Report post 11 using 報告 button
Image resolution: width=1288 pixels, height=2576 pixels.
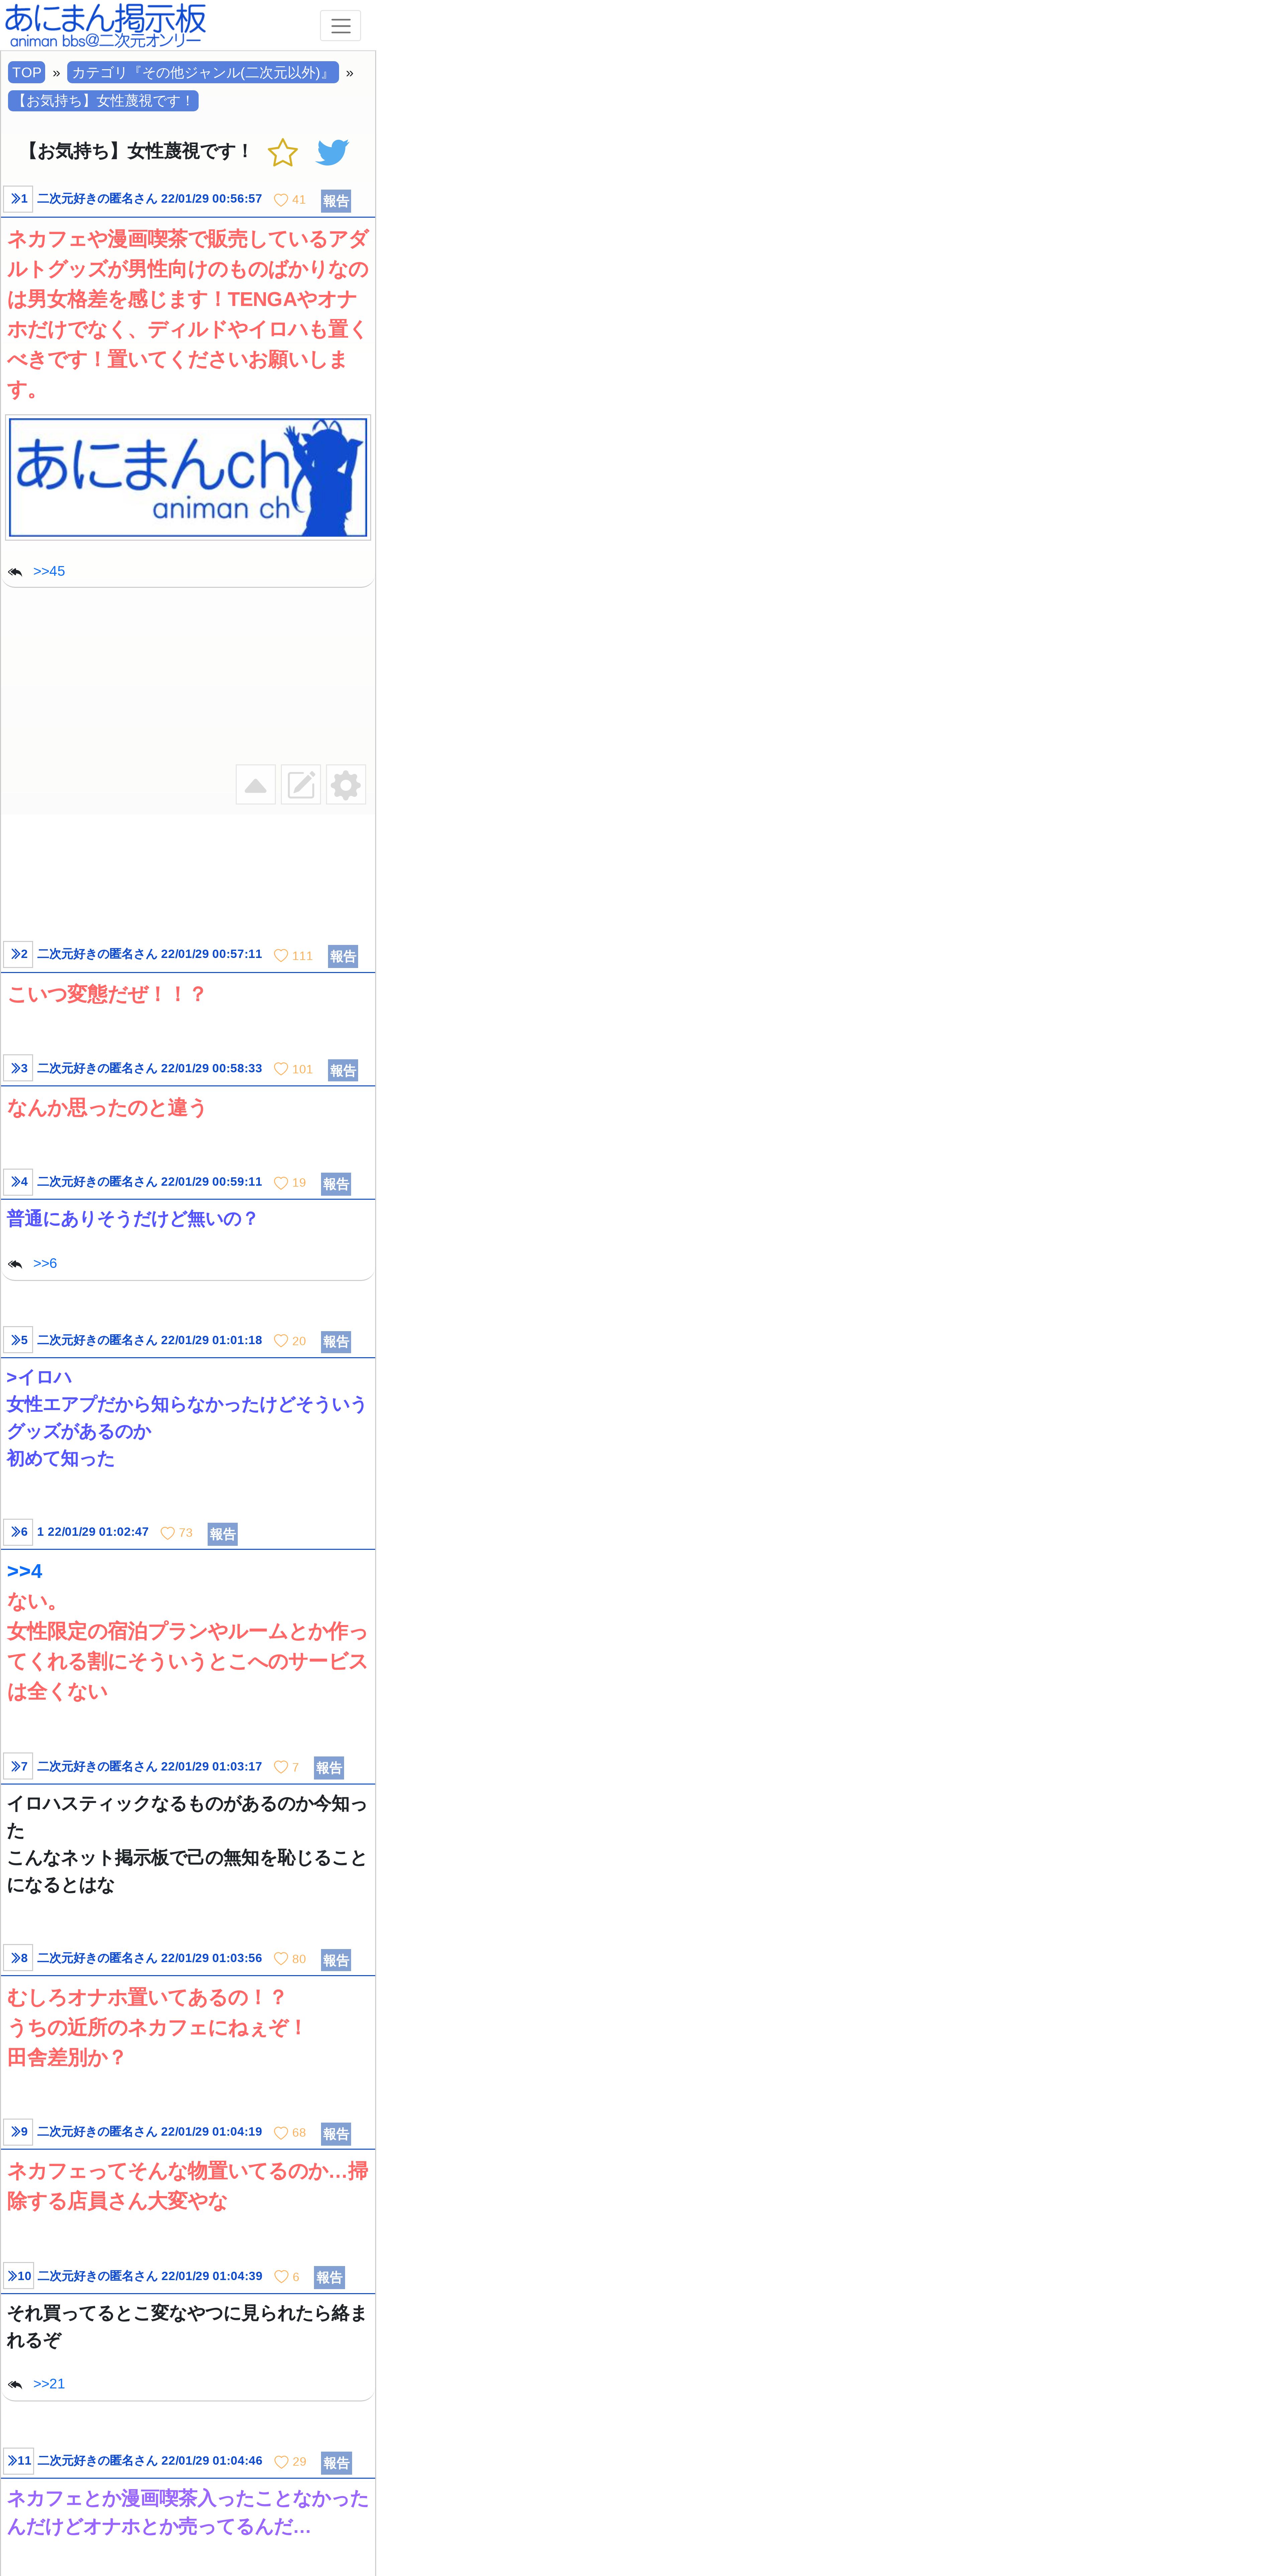click(x=336, y=2463)
